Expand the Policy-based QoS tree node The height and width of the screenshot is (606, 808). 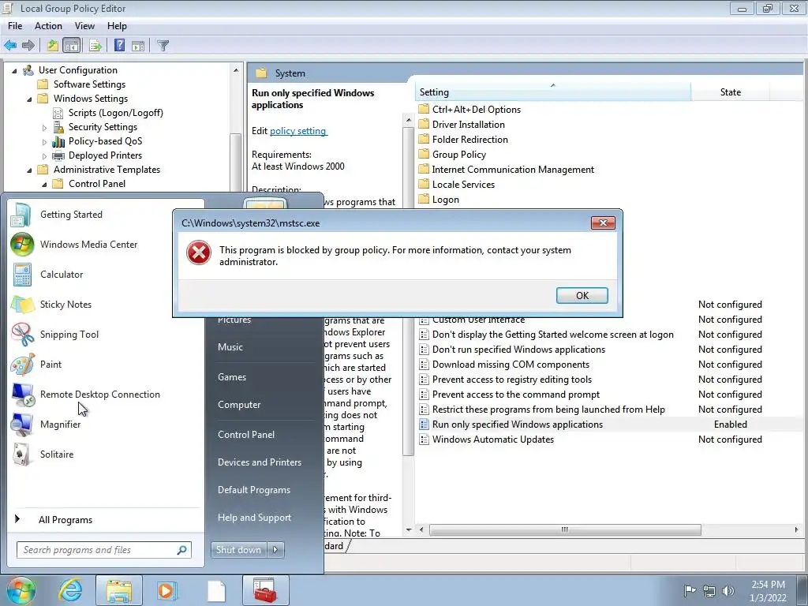point(44,142)
